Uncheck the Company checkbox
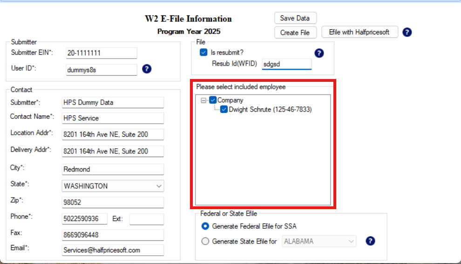Viewport: 461px width, 264px height. [213, 100]
